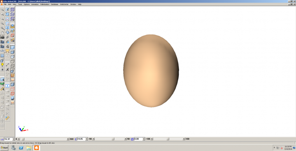Click the yellow ruler measure icon
Viewport: 296px width, 151px height.
point(7,118)
